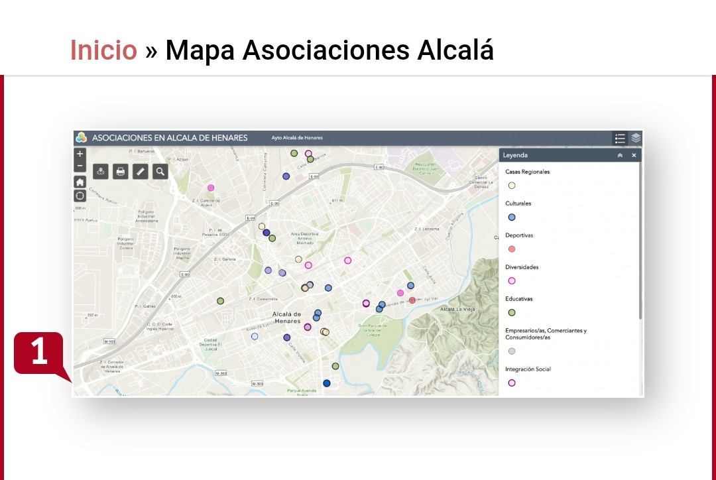716x480 pixels.
Task: Click the red Deportivas marker on map
Action: pos(412,300)
